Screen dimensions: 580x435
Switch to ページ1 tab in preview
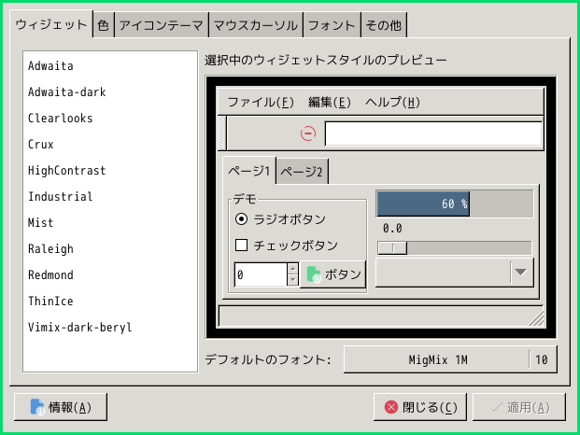pos(249,171)
